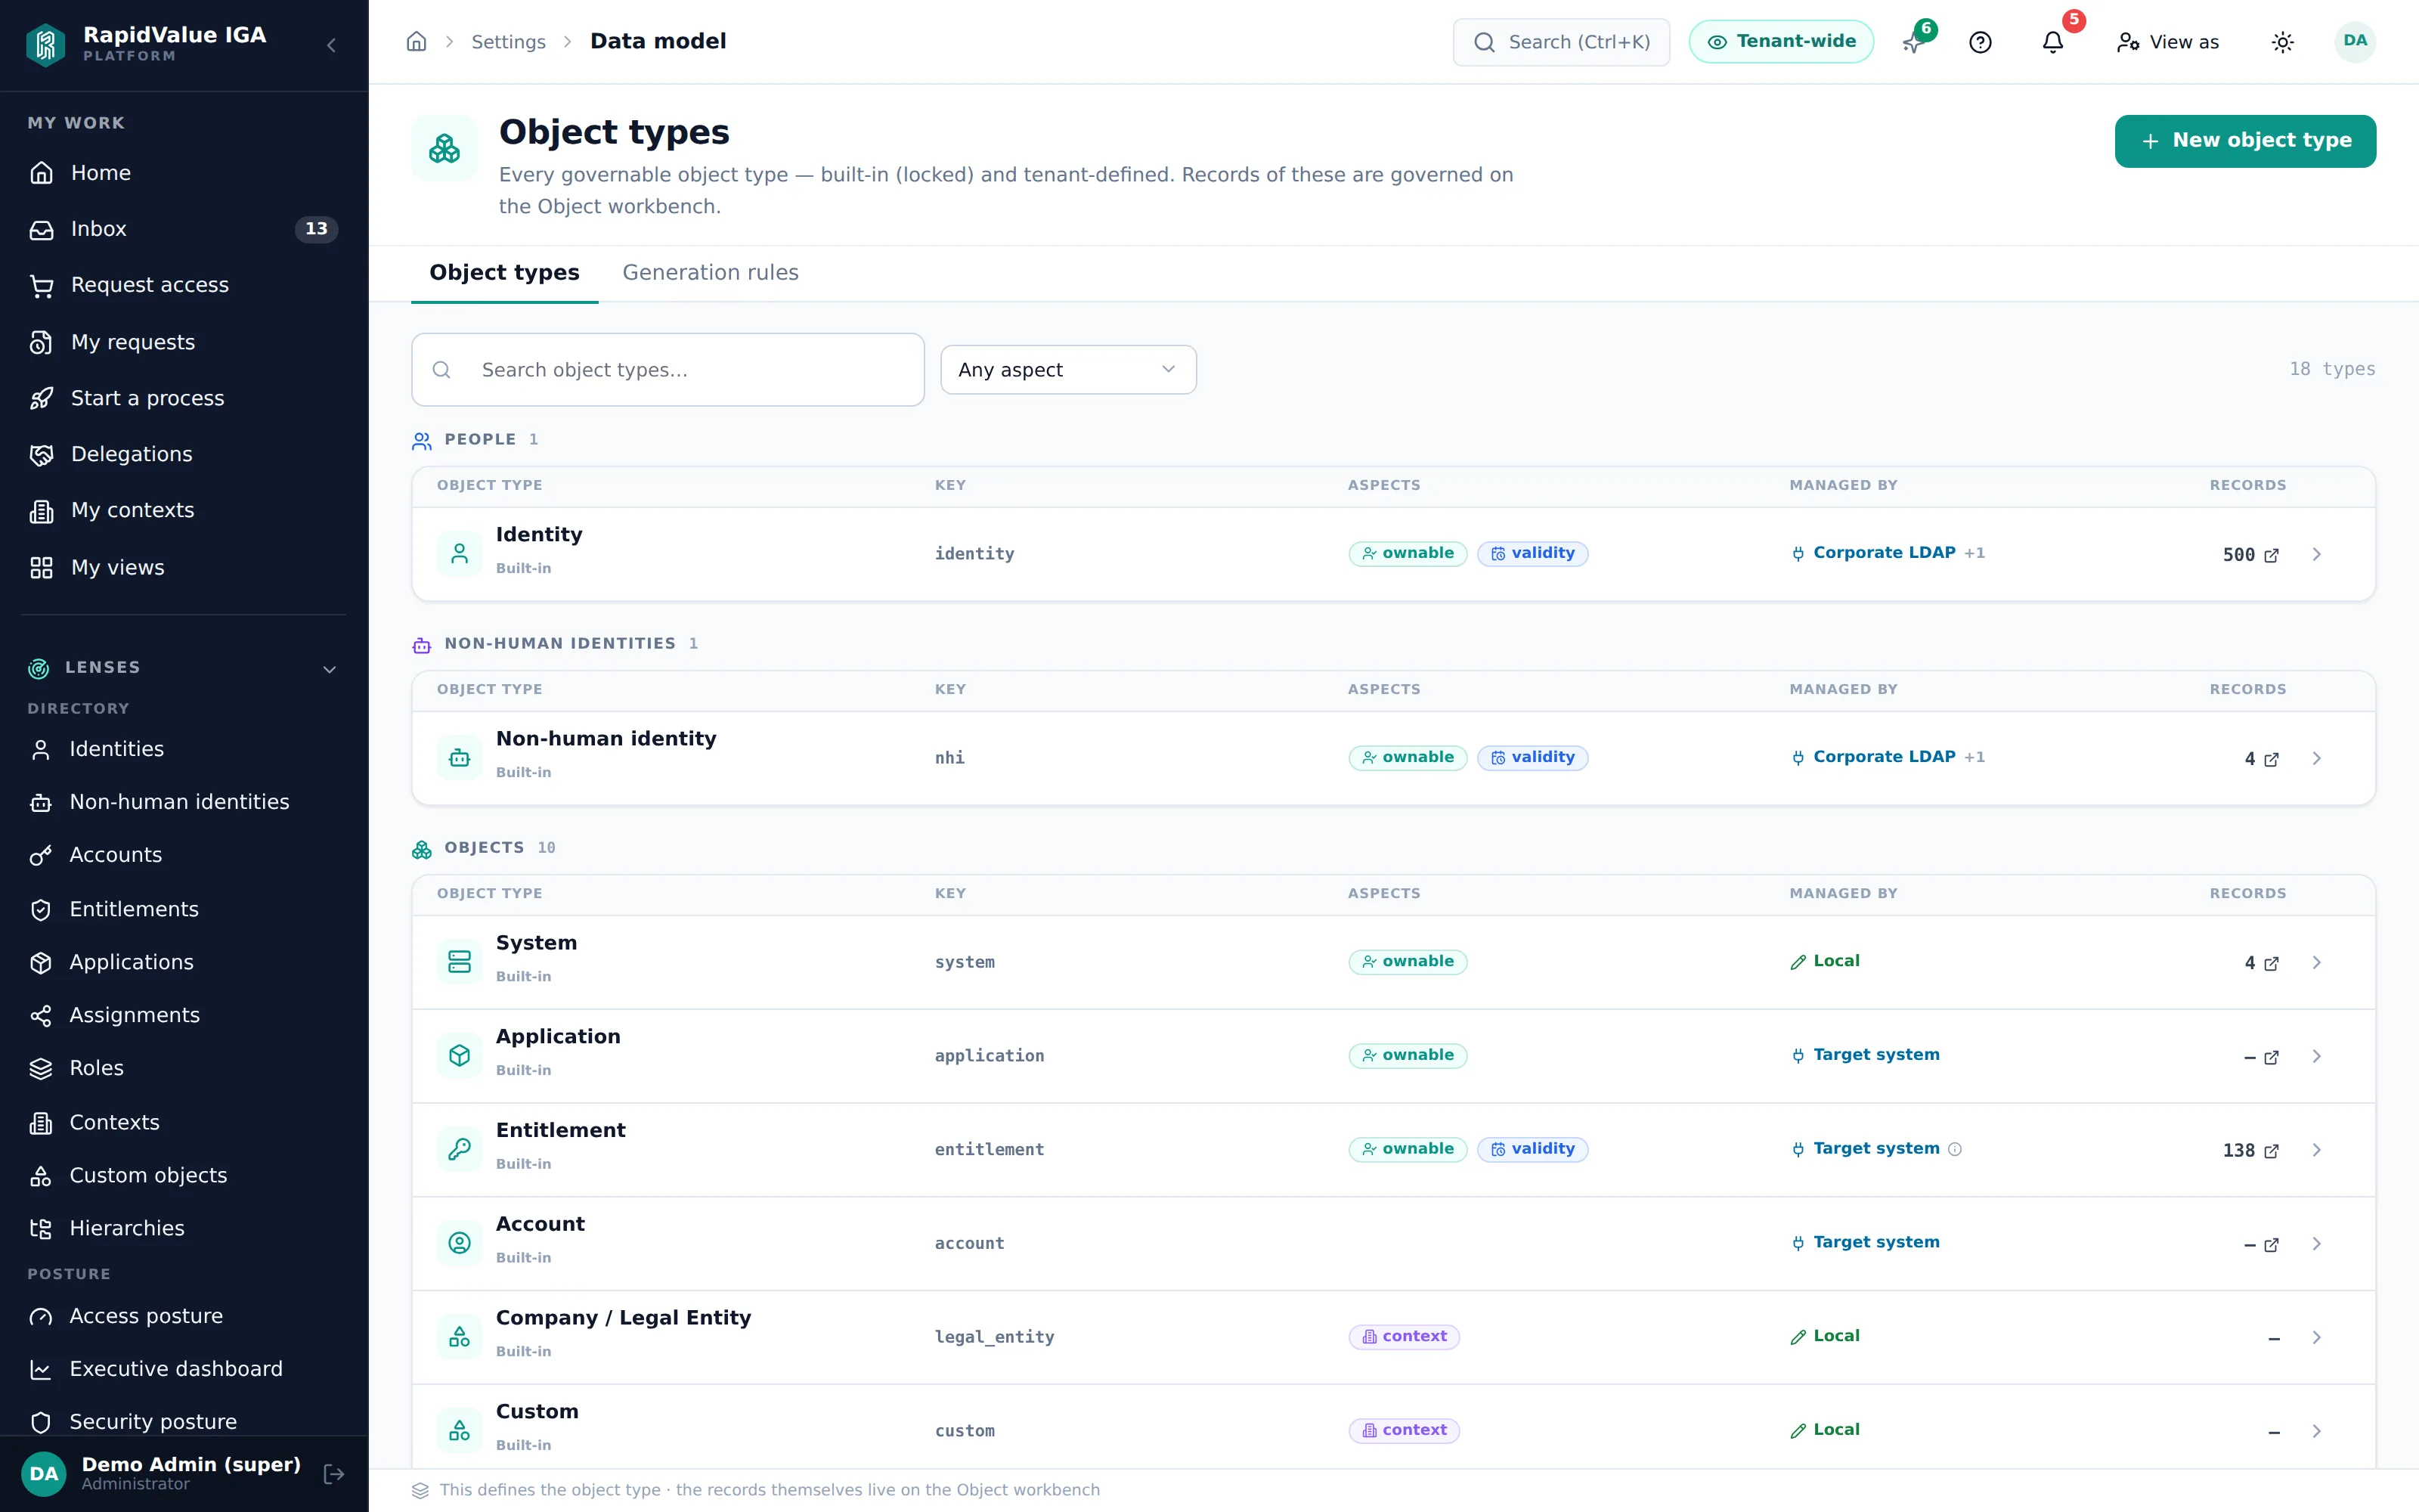This screenshot has height=1512, width=2419.
Task: Click the Company / Legal Entity shapes icon
Action: click(460, 1337)
